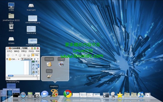Open the 文件(F) menu in Firefox
The width and height of the screenshot is (163, 102).
[x=10, y=51]
